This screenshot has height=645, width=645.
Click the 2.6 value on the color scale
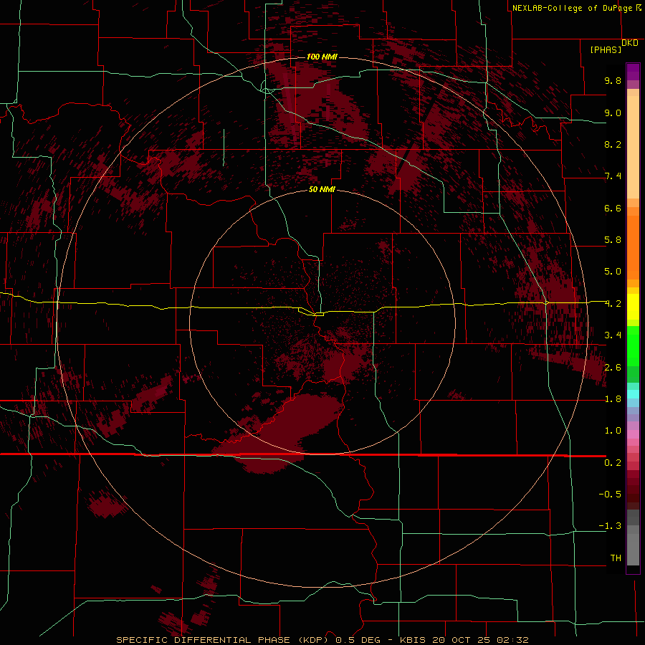click(613, 368)
